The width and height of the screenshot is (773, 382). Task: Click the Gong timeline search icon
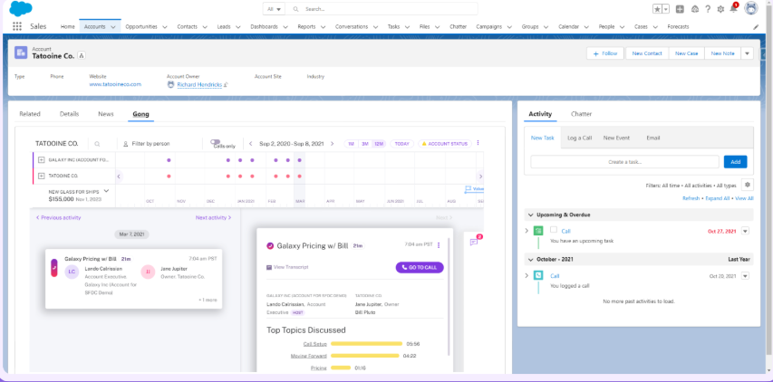coord(97,144)
